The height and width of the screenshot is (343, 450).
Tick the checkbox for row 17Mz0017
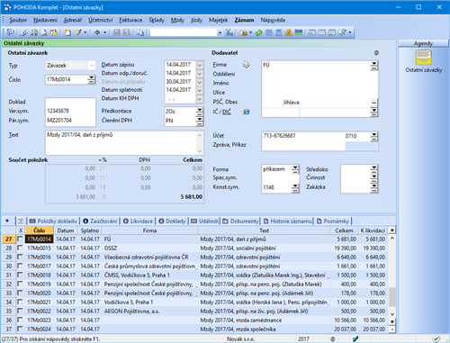20,266
